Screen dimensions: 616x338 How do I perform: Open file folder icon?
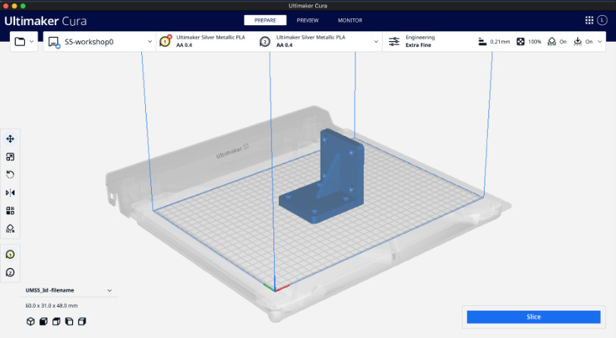20,41
